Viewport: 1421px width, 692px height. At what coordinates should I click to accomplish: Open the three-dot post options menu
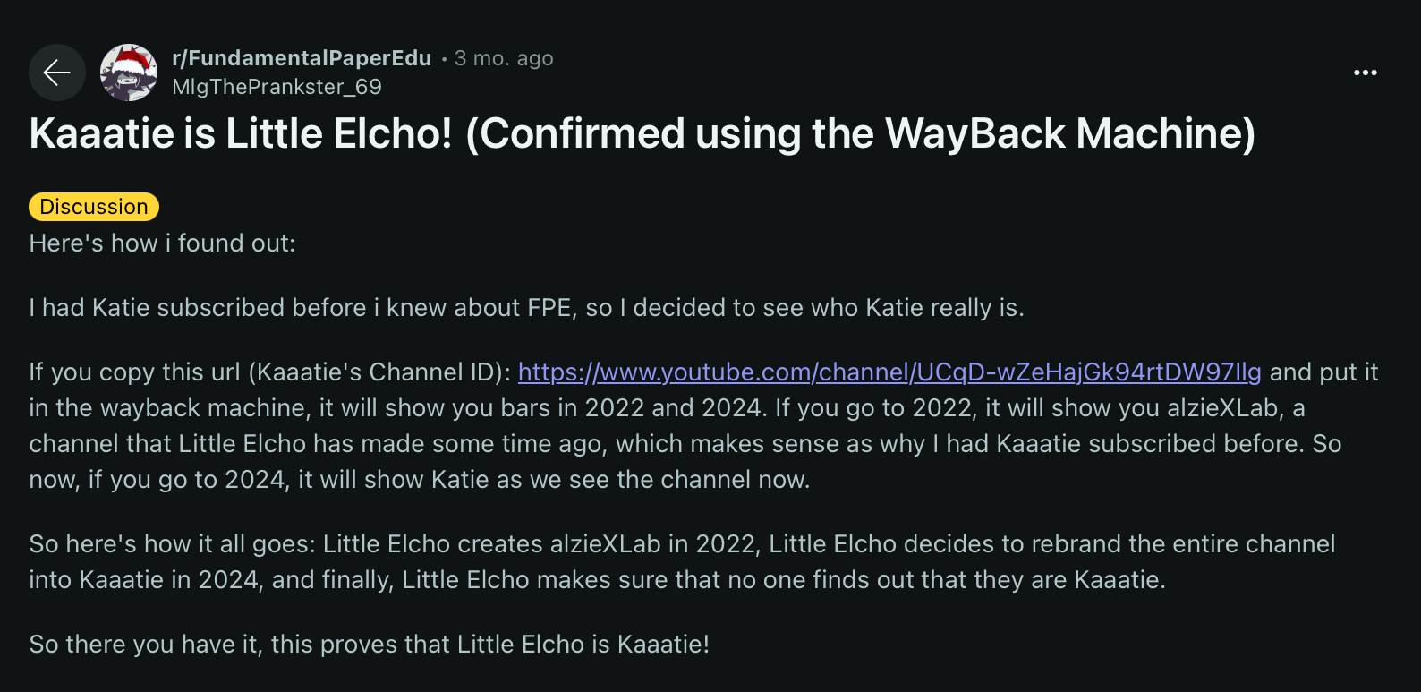(1365, 73)
